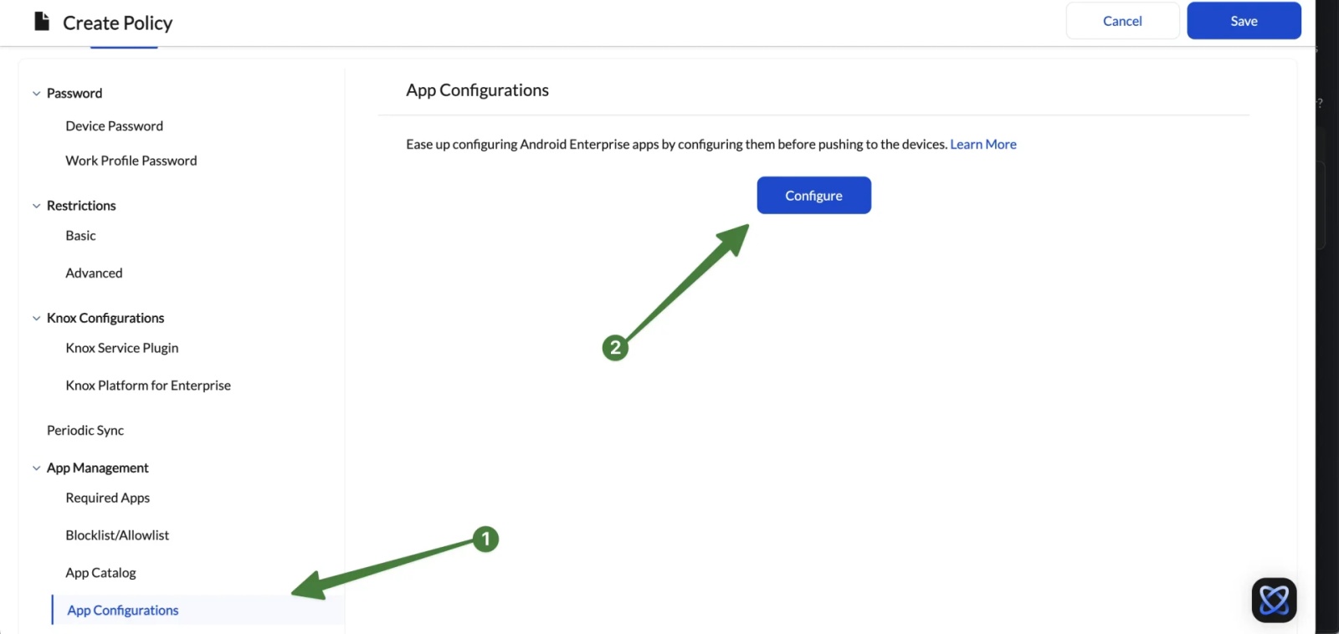Collapse the App Management section
Screen dimensions: 1339x634
(36, 468)
